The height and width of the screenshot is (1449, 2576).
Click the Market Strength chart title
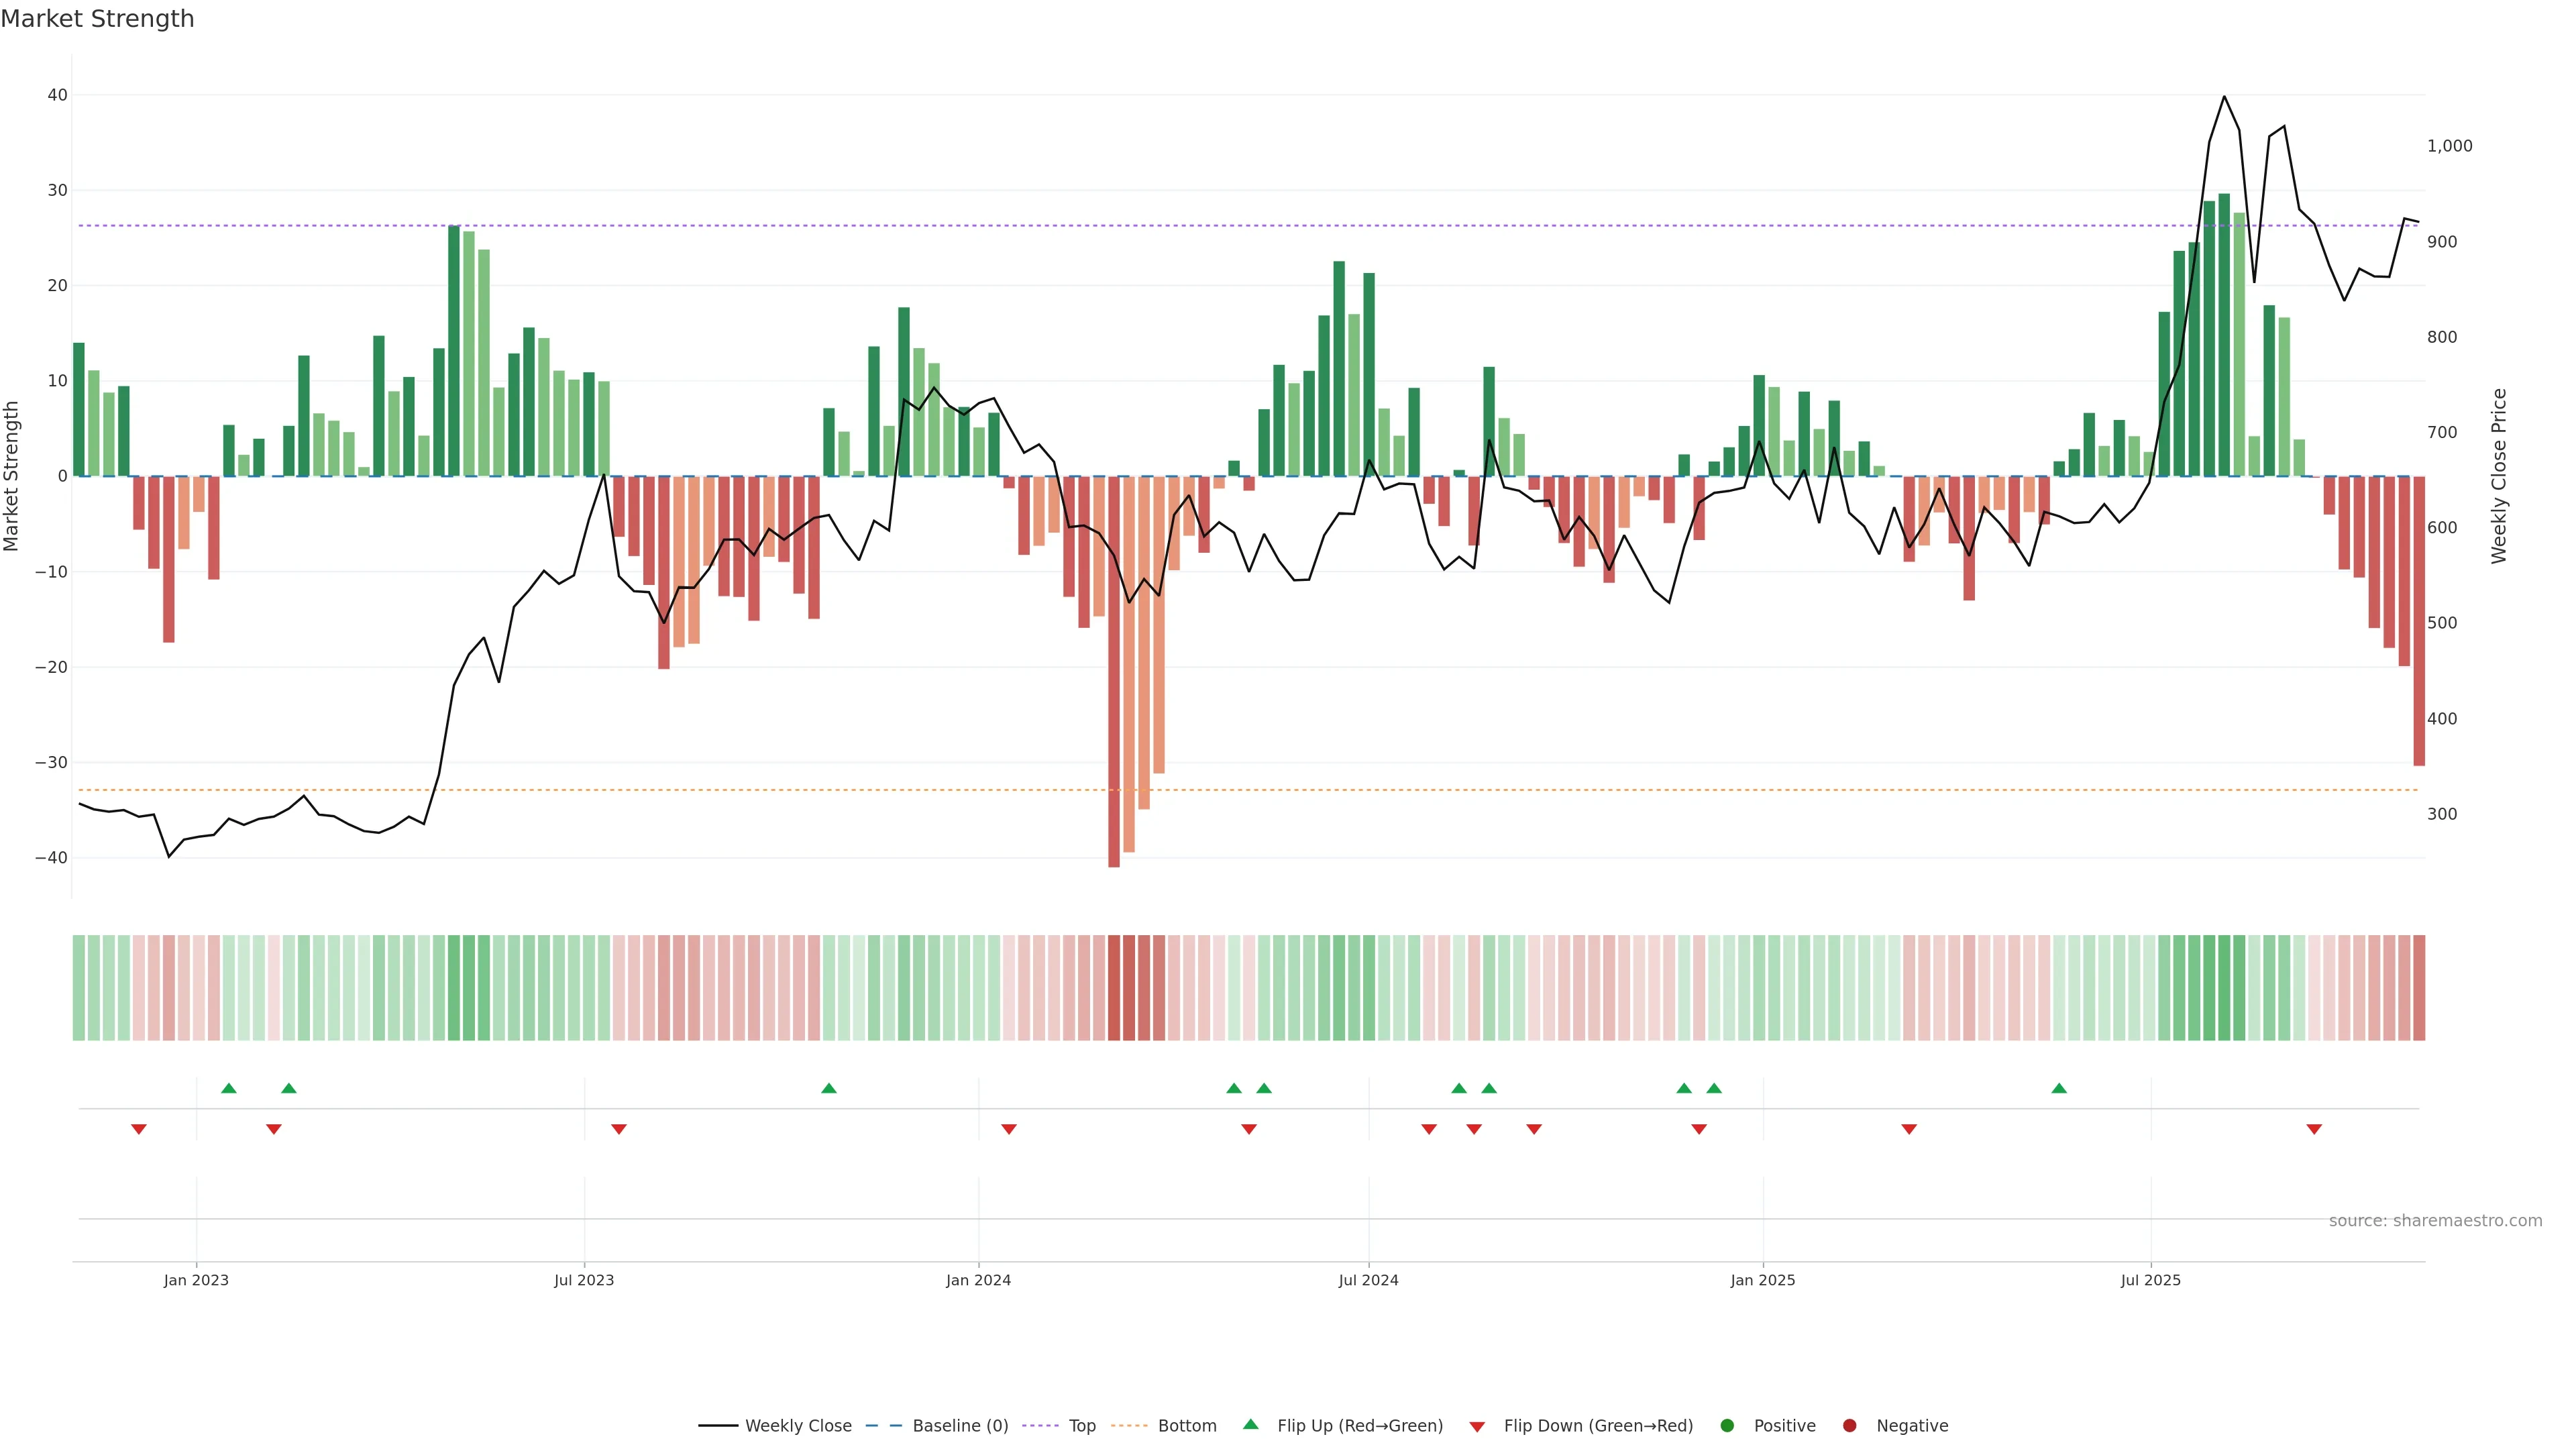point(97,19)
